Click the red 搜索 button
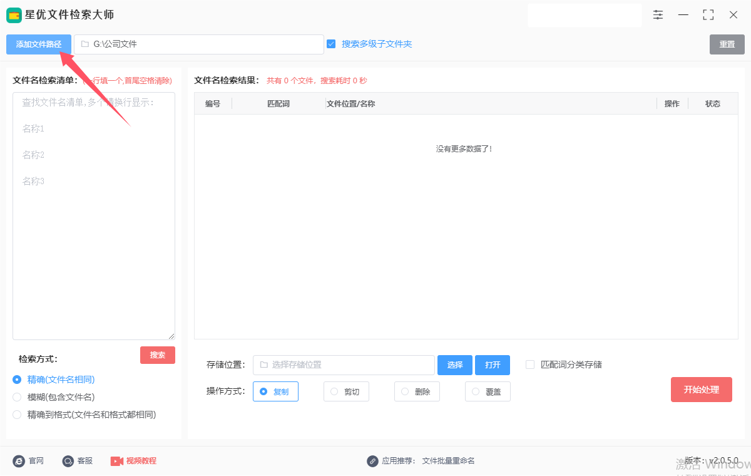The image size is (751, 476). pyautogui.click(x=158, y=355)
